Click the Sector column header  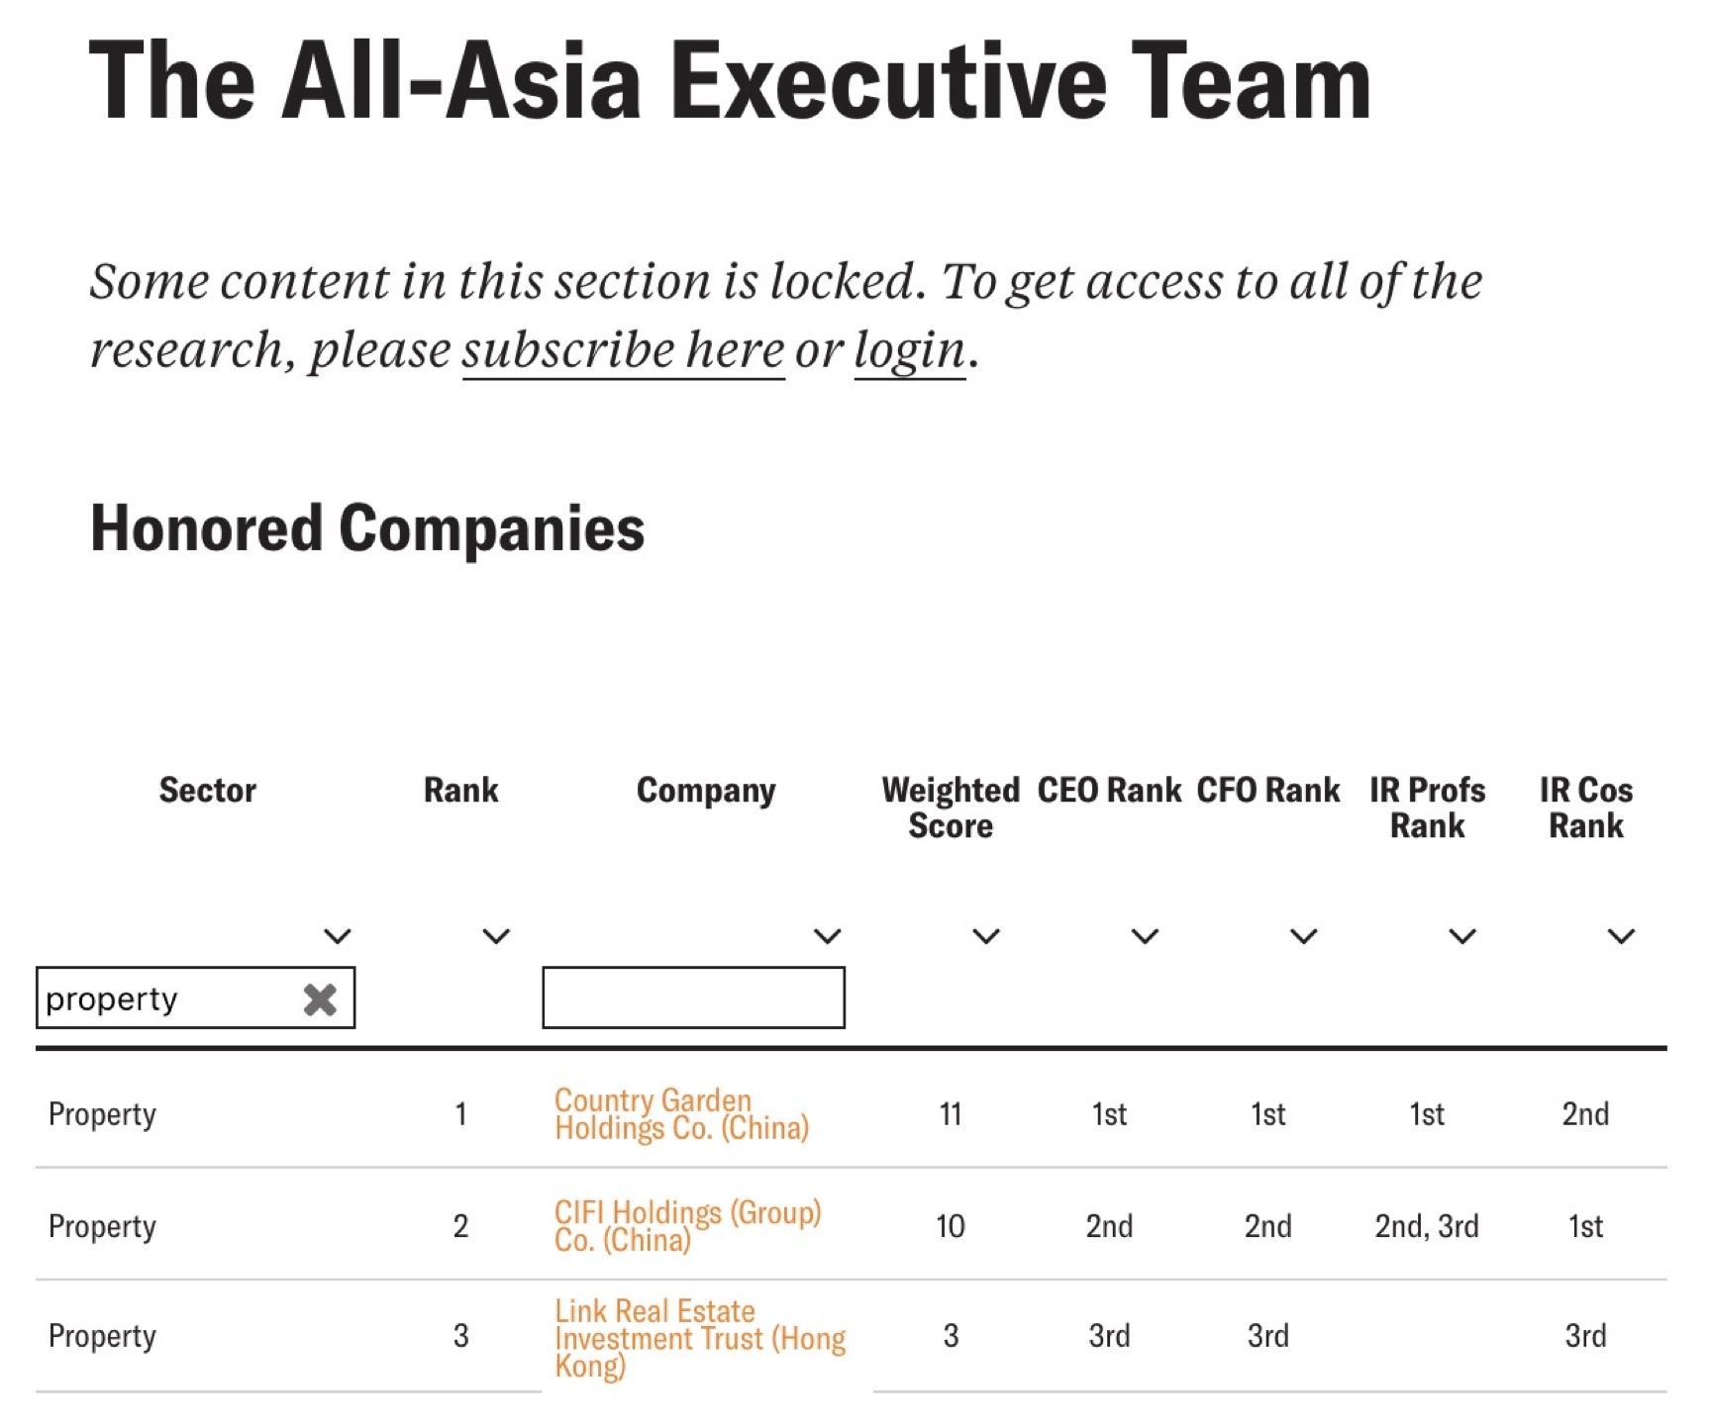point(207,791)
